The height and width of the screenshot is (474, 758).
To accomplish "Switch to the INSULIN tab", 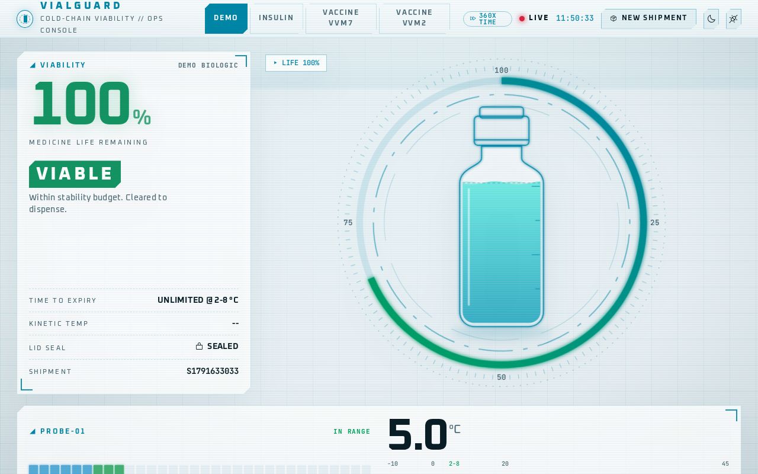I will tap(276, 18).
